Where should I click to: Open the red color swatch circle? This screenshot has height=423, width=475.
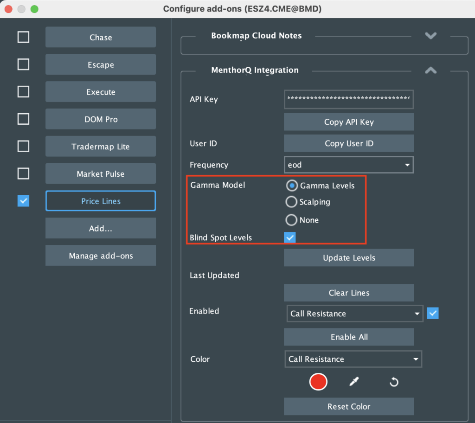pyautogui.click(x=318, y=382)
